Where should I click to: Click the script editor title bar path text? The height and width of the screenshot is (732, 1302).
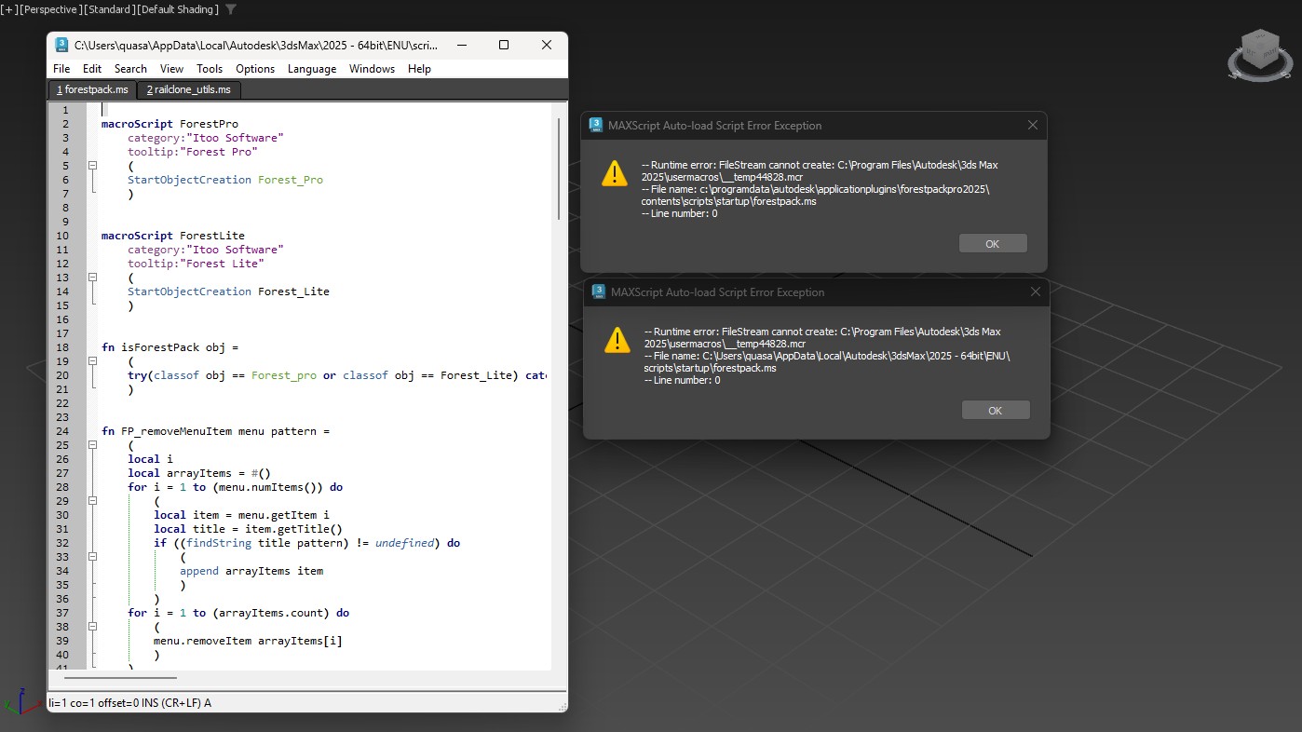coord(256,45)
